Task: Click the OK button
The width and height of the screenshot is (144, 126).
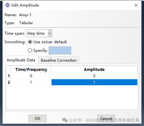Action: 37,118
